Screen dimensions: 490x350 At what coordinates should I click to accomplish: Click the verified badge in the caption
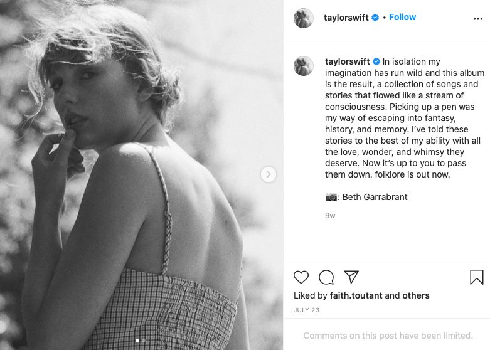pyautogui.click(x=376, y=62)
